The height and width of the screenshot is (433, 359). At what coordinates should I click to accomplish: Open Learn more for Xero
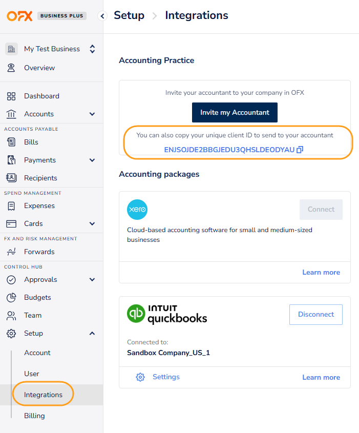coord(321,273)
